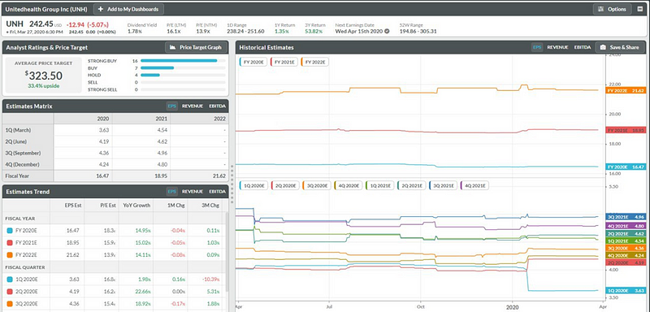Click YoY Growth column header
Image resolution: width=650 pixels, height=312 pixels.
point(136,206)
